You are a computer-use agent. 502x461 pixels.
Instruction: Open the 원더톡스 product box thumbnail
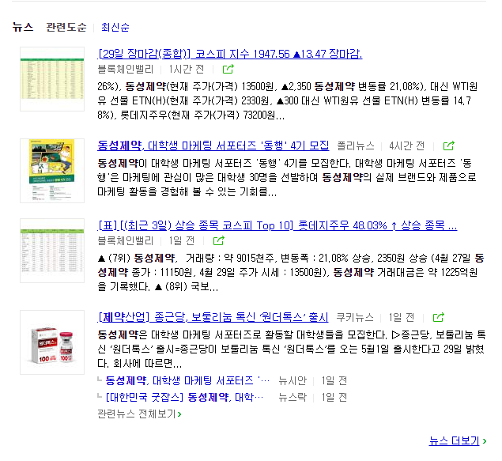click(52, 342)
